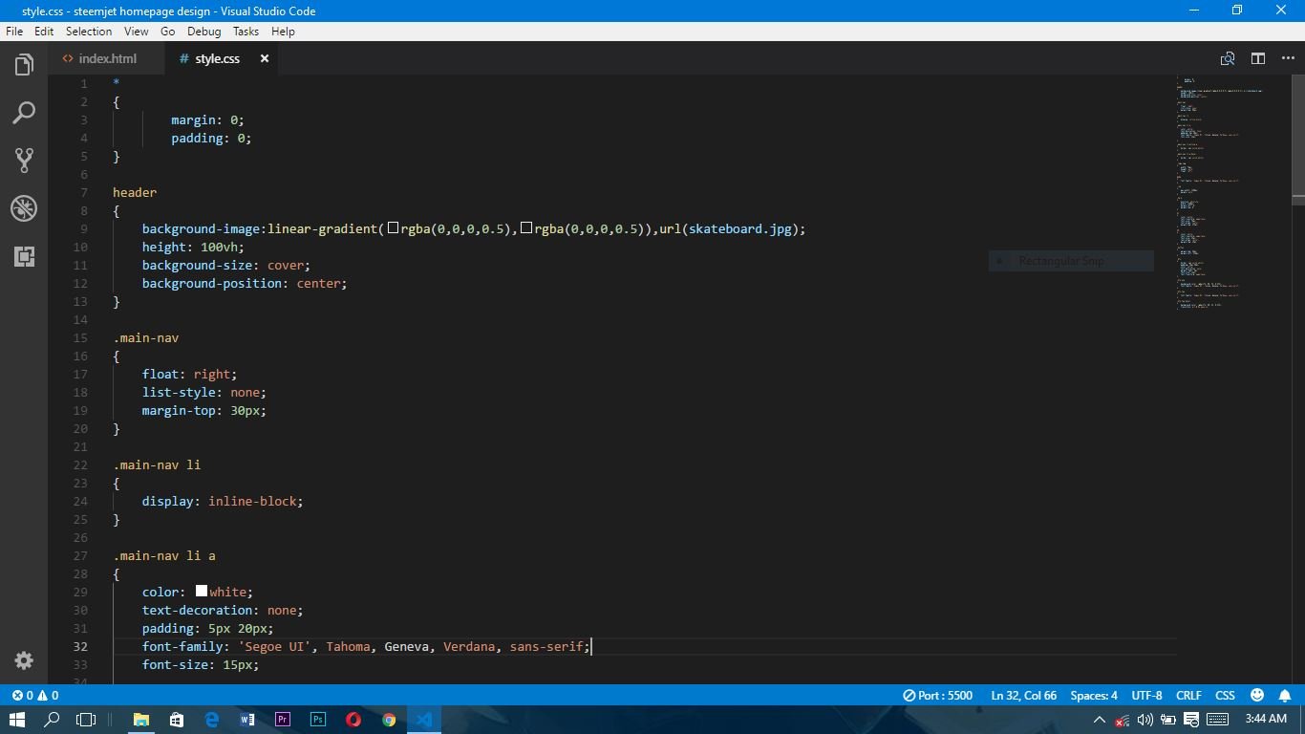This screenshot has height=734, width=1305.
Task: Open action center notifications icon
Action: pyautogui.click(x=1191, y=720)
